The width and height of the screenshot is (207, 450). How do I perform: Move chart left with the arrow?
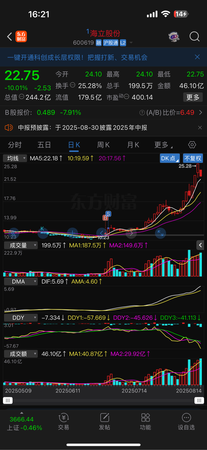[102, 233]
